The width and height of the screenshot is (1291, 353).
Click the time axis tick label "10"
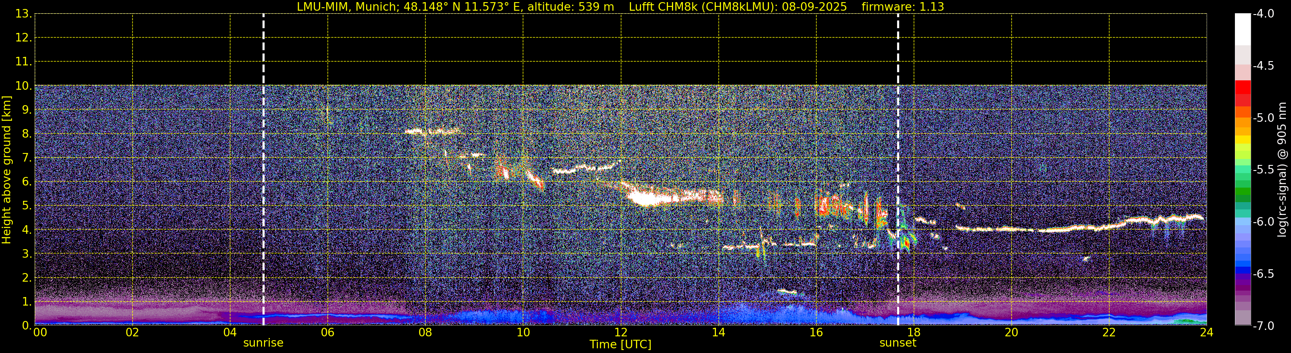tap(523, 332)
